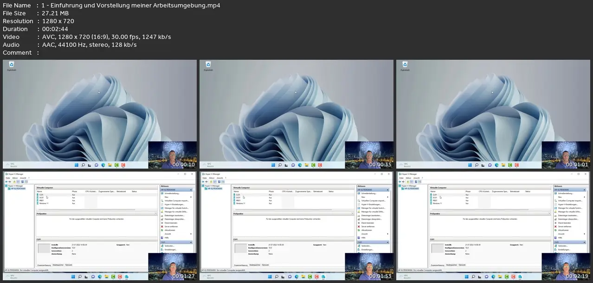
Task: Open Manager für virtuelle SANs in 00:01:53 frame
Action: coord(371,212)
